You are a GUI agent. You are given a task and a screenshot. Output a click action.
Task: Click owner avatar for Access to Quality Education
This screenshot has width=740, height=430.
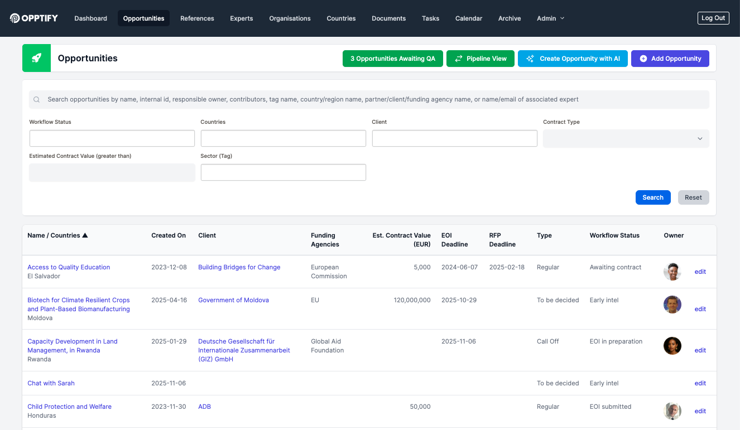(672, 272)
